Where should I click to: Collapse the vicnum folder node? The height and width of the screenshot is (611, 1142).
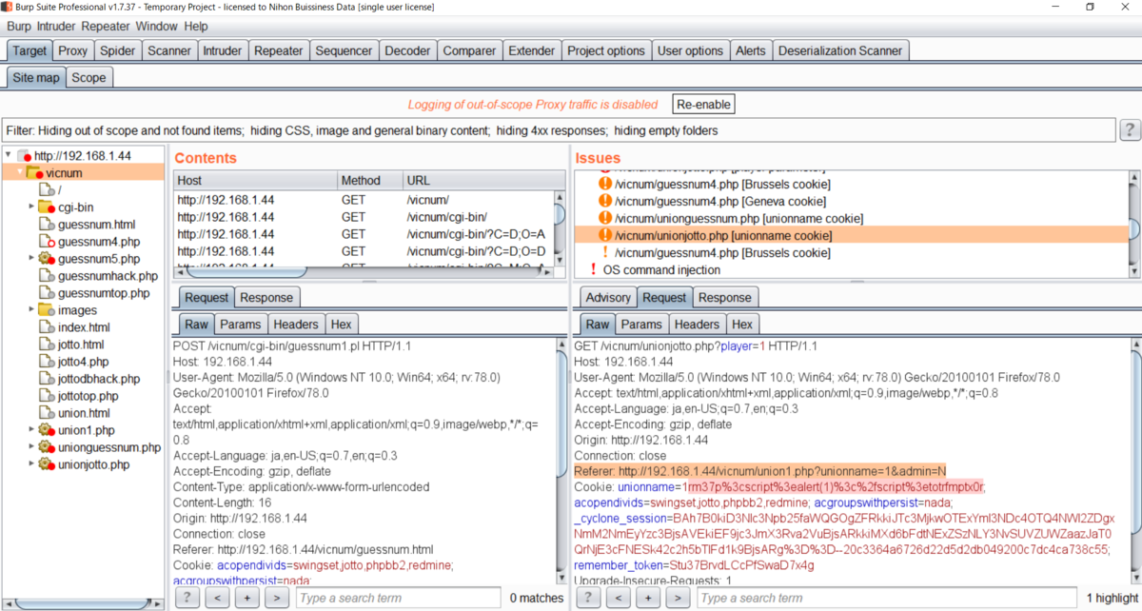tap(20, 173)
